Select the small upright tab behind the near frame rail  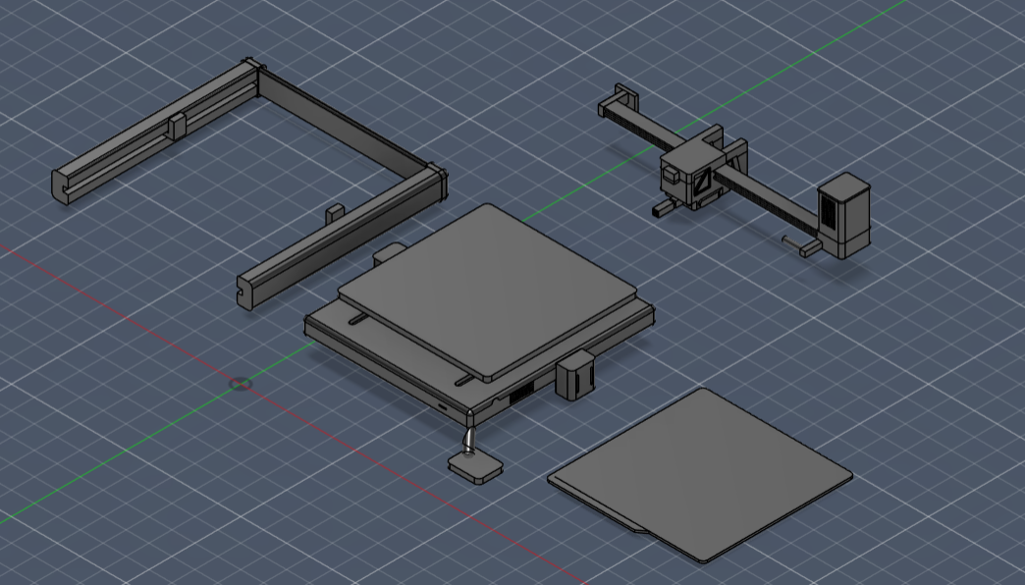[x=334, y=213]
